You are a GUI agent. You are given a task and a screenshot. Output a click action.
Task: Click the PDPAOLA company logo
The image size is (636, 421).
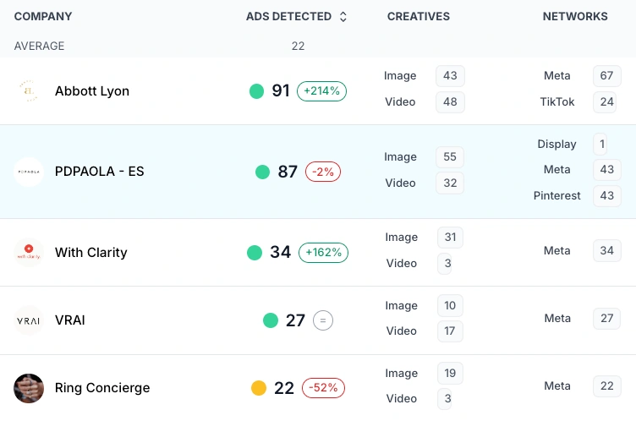click(29, 172)
